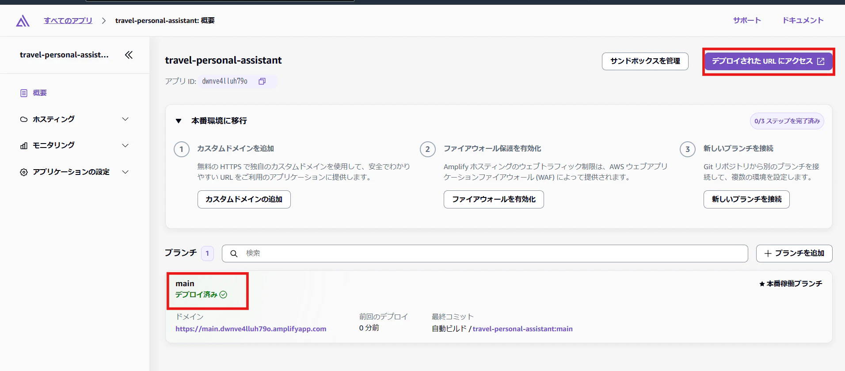The height and width of the screenshot is (371, 845).
Task: Collapse the 本番環境に移行 section triangle
Action: click(179, 121)
